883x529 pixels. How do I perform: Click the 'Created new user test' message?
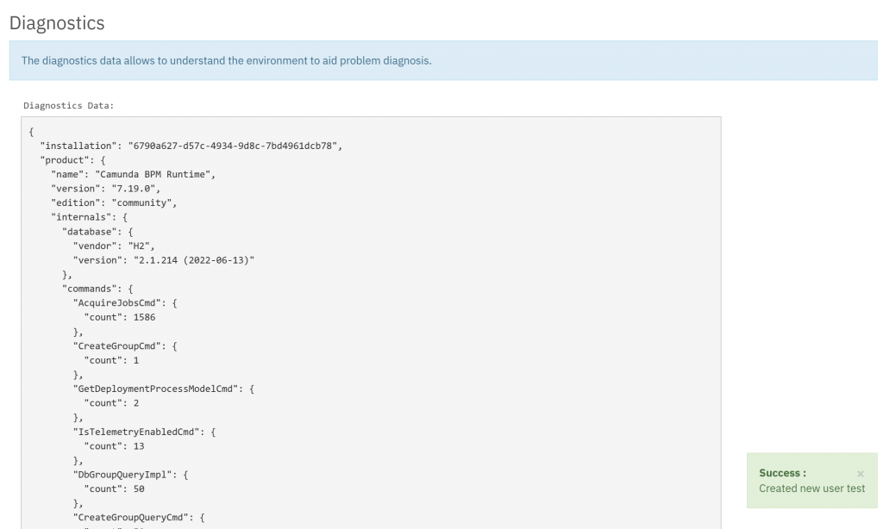811,489
